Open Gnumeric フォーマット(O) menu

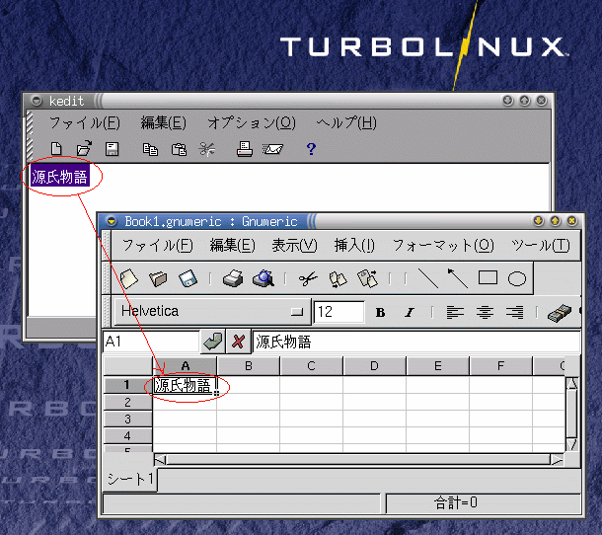click(x=443, y=245)
